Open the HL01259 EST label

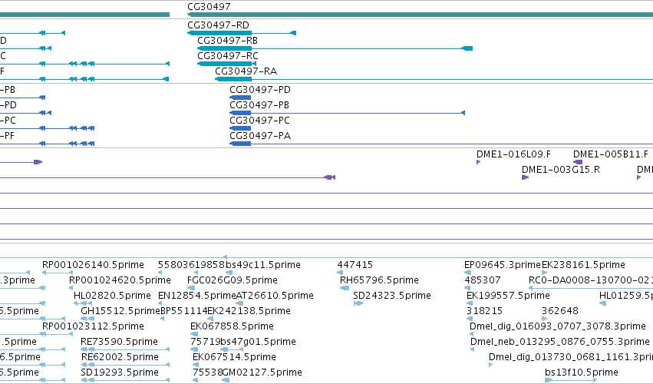click(x=626, y=296)
